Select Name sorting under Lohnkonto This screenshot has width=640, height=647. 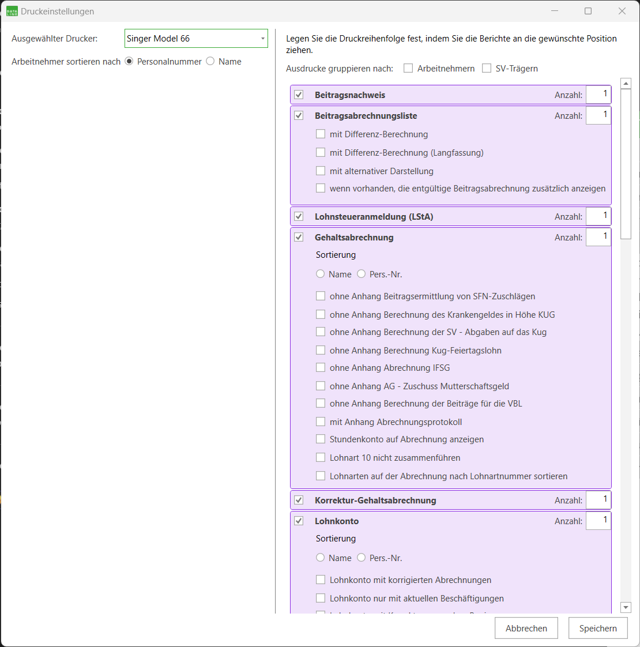[321, 558]
